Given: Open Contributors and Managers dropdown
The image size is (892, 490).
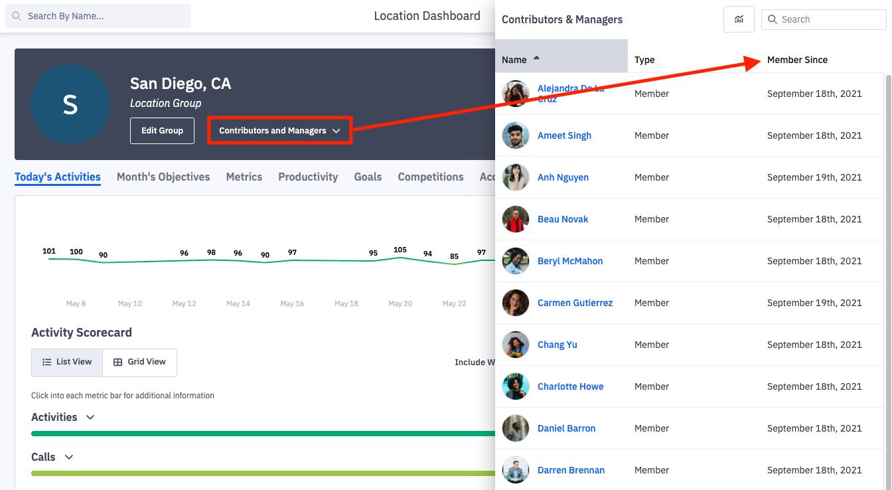Looking at the screenshot, I should point(279,131).
